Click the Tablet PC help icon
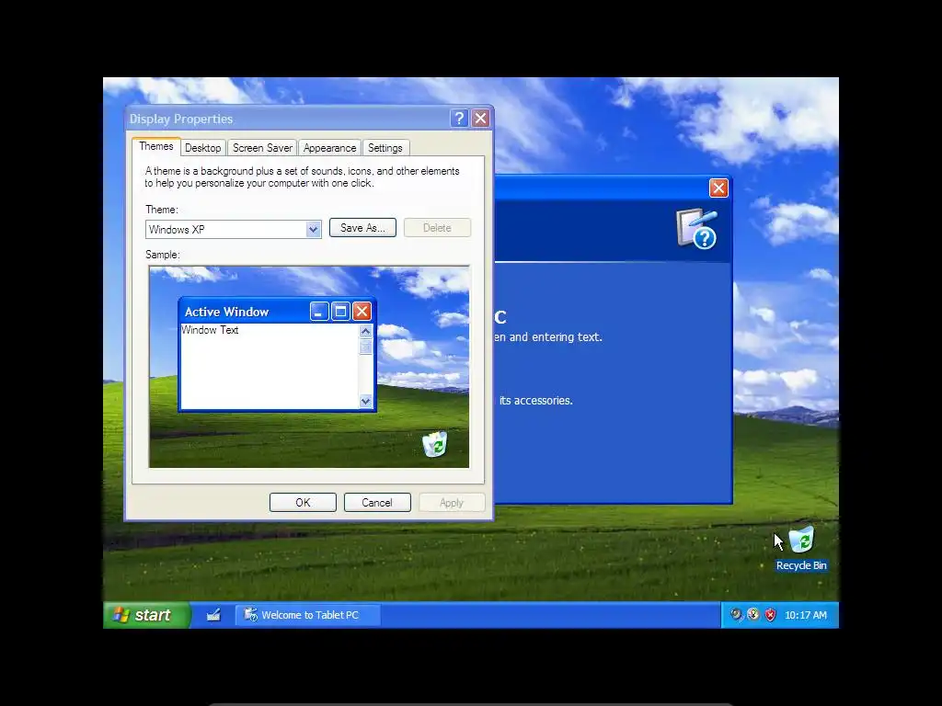Viewport: 942px width, 706px height. pyautogui.click(x=697, y=229)
